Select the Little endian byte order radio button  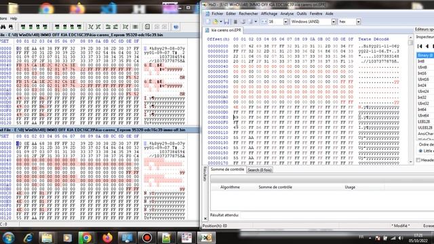[420, 150]
